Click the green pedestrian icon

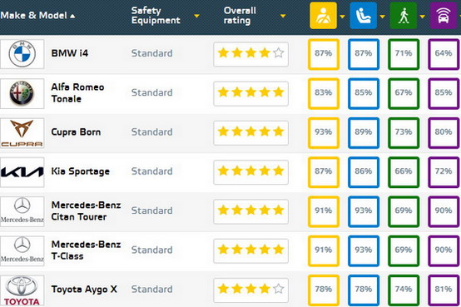pyautogui.click(x=404, y=16)
